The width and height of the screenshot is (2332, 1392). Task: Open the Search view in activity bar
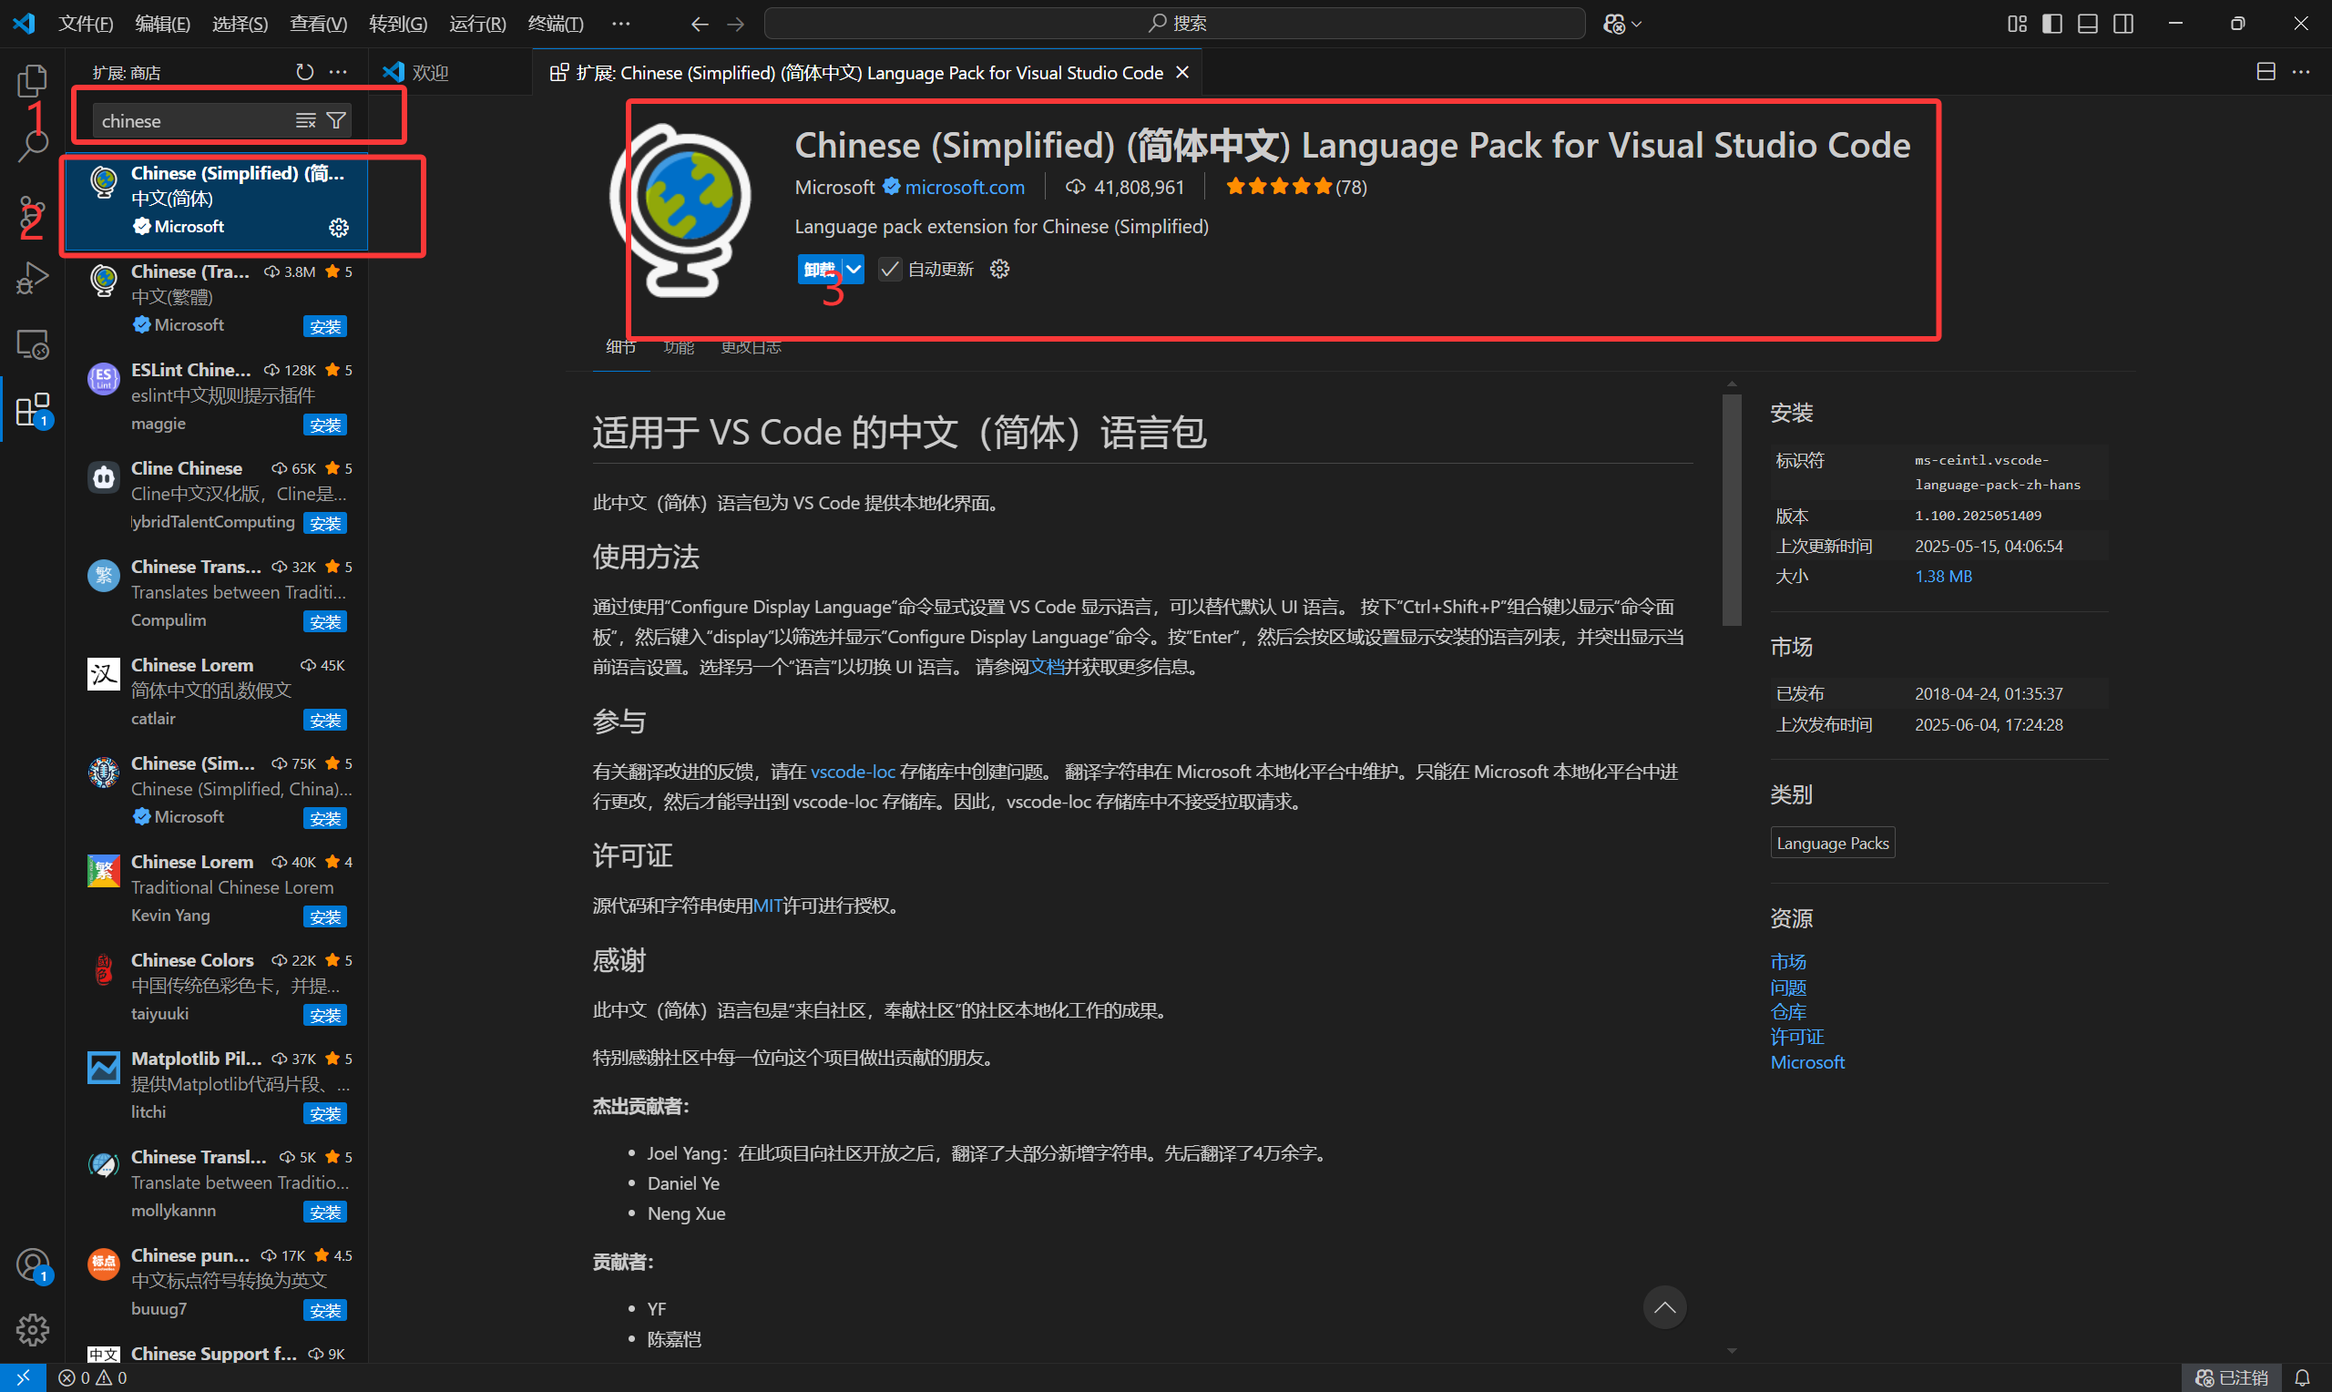[33, 146]
